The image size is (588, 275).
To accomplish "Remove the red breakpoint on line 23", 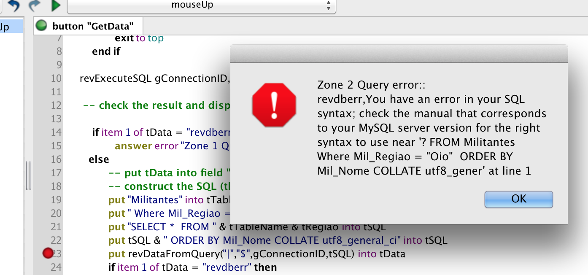I will pos(48,253).
